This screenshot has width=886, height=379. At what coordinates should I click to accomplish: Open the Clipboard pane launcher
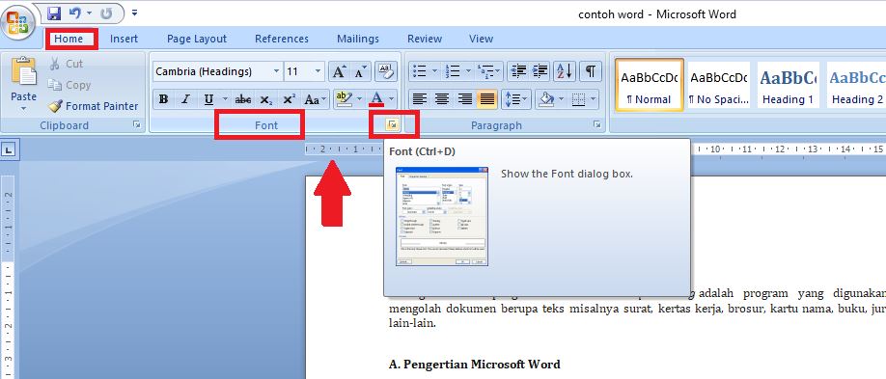coord(137,125)
